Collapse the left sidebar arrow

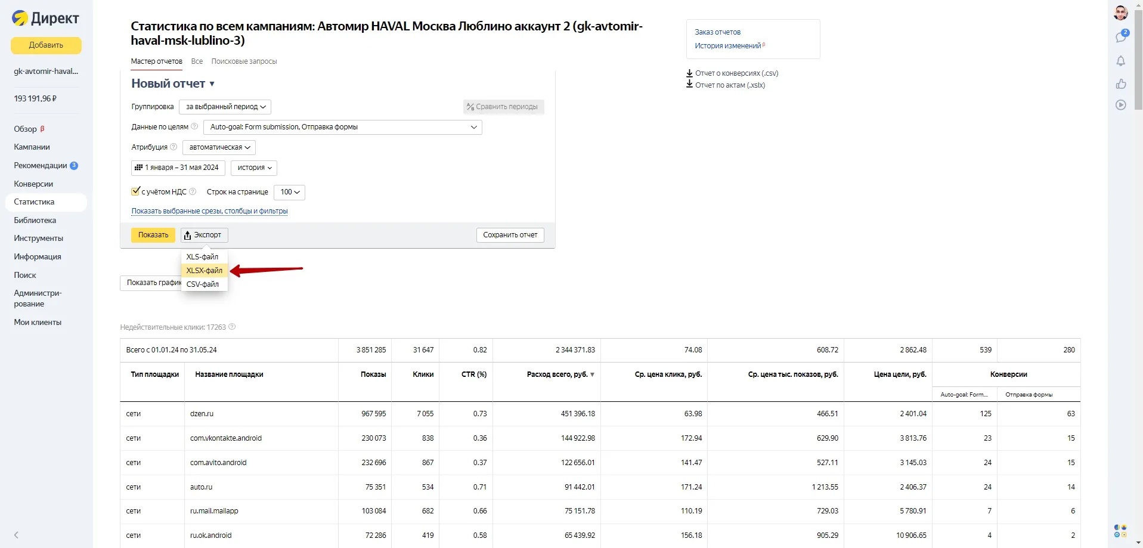pyautogui.click(x=16, y=535)
